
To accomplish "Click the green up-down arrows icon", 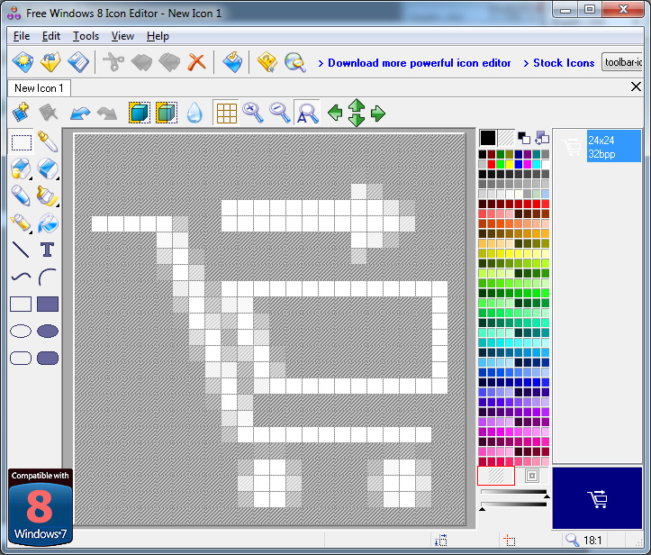I will coord(357,113).
